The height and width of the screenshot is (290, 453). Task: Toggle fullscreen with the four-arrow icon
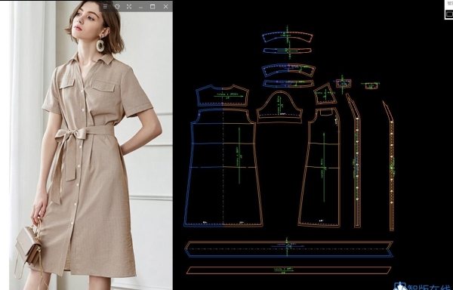(129, 6)
